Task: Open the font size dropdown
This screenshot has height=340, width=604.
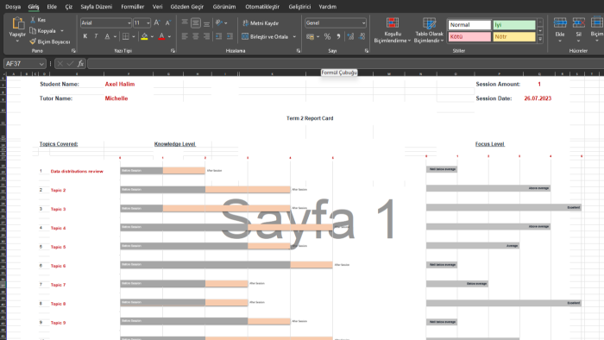Action: point(148,23)
